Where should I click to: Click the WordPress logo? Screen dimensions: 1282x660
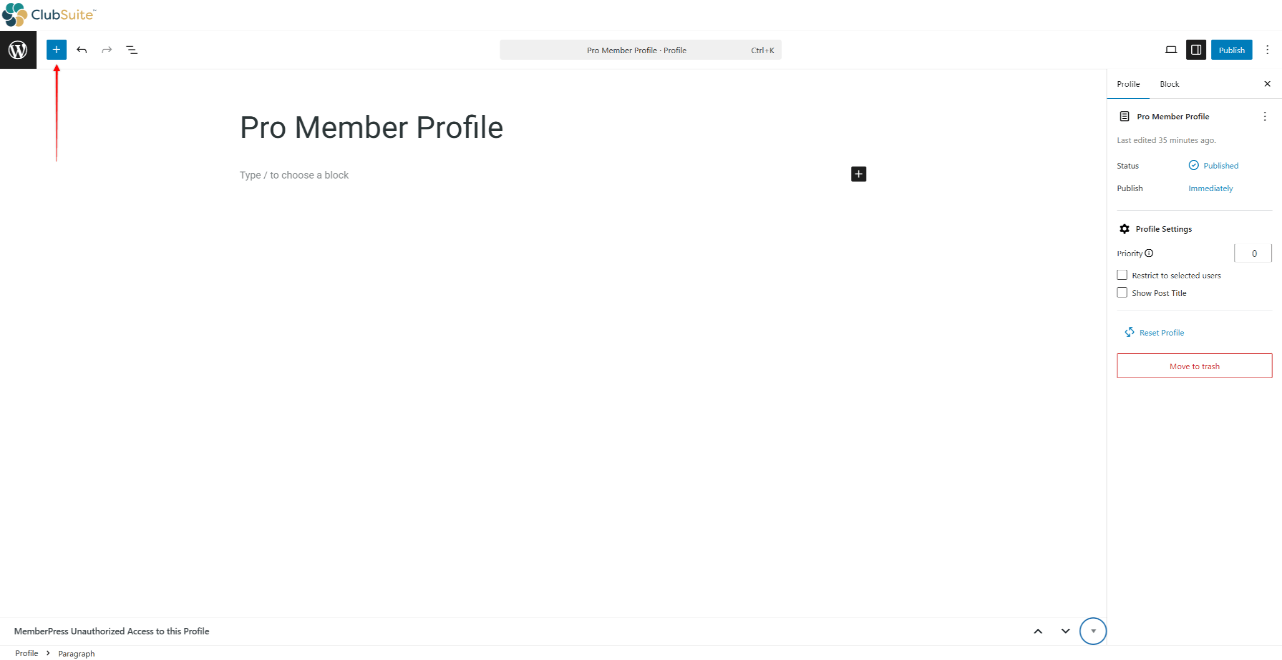click(18, 50)
